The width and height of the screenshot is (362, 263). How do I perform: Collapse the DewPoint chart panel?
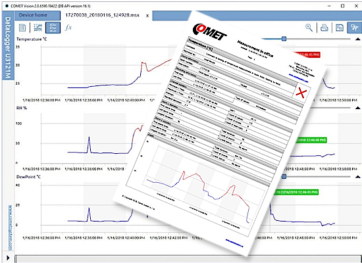[357, 177]
